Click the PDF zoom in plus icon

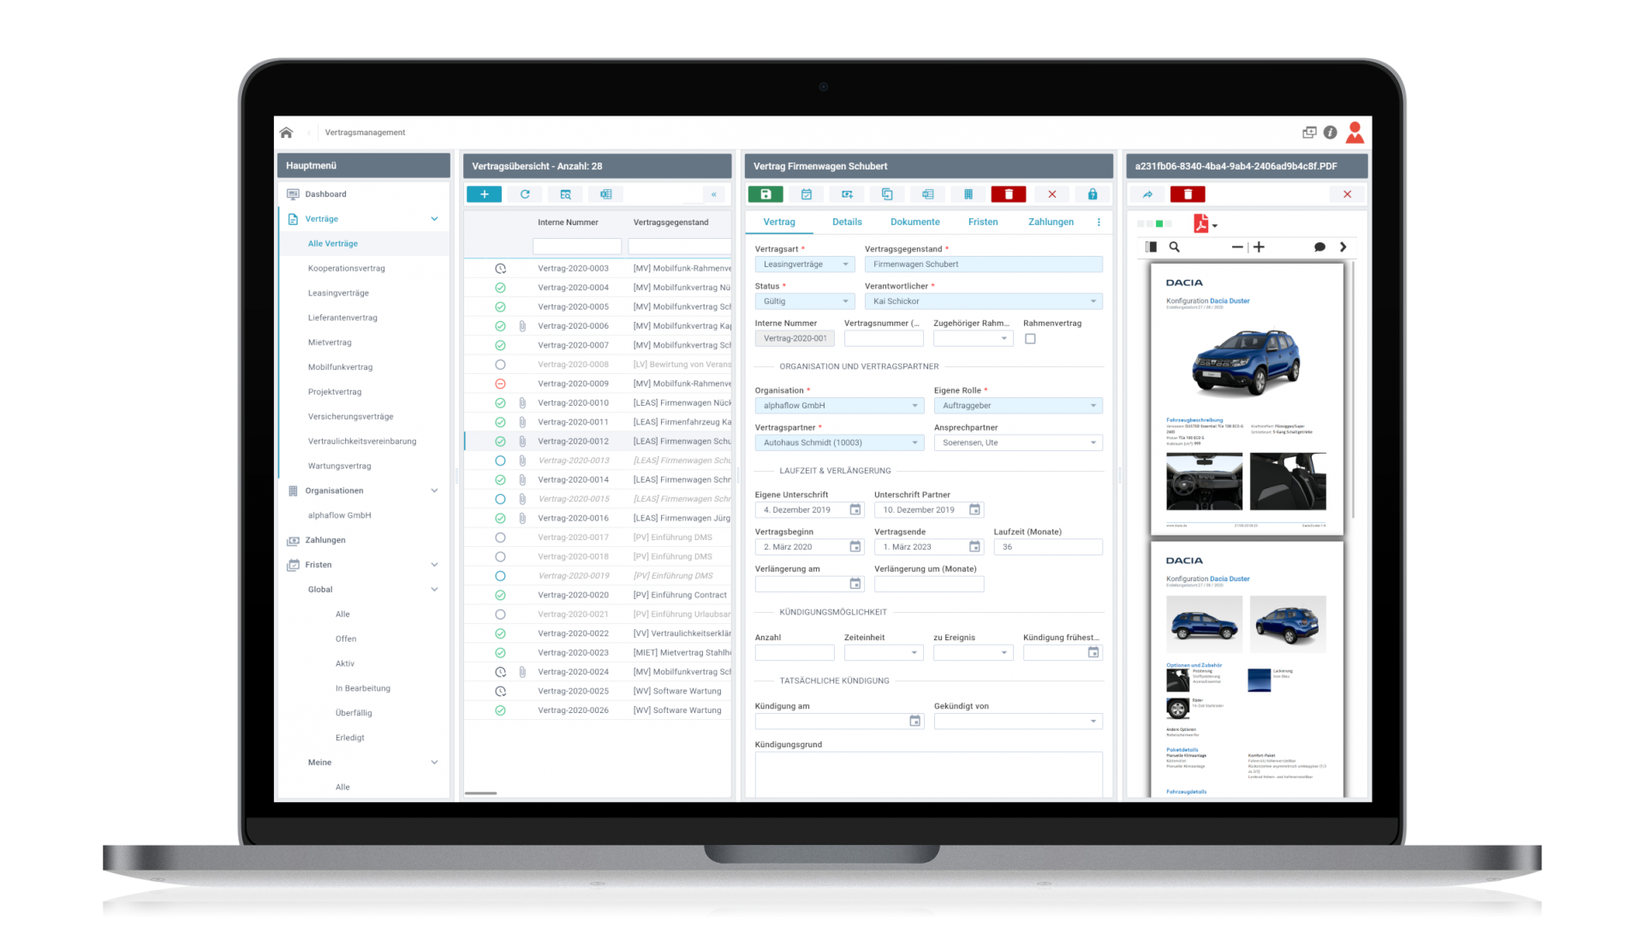coord(1259,247)
